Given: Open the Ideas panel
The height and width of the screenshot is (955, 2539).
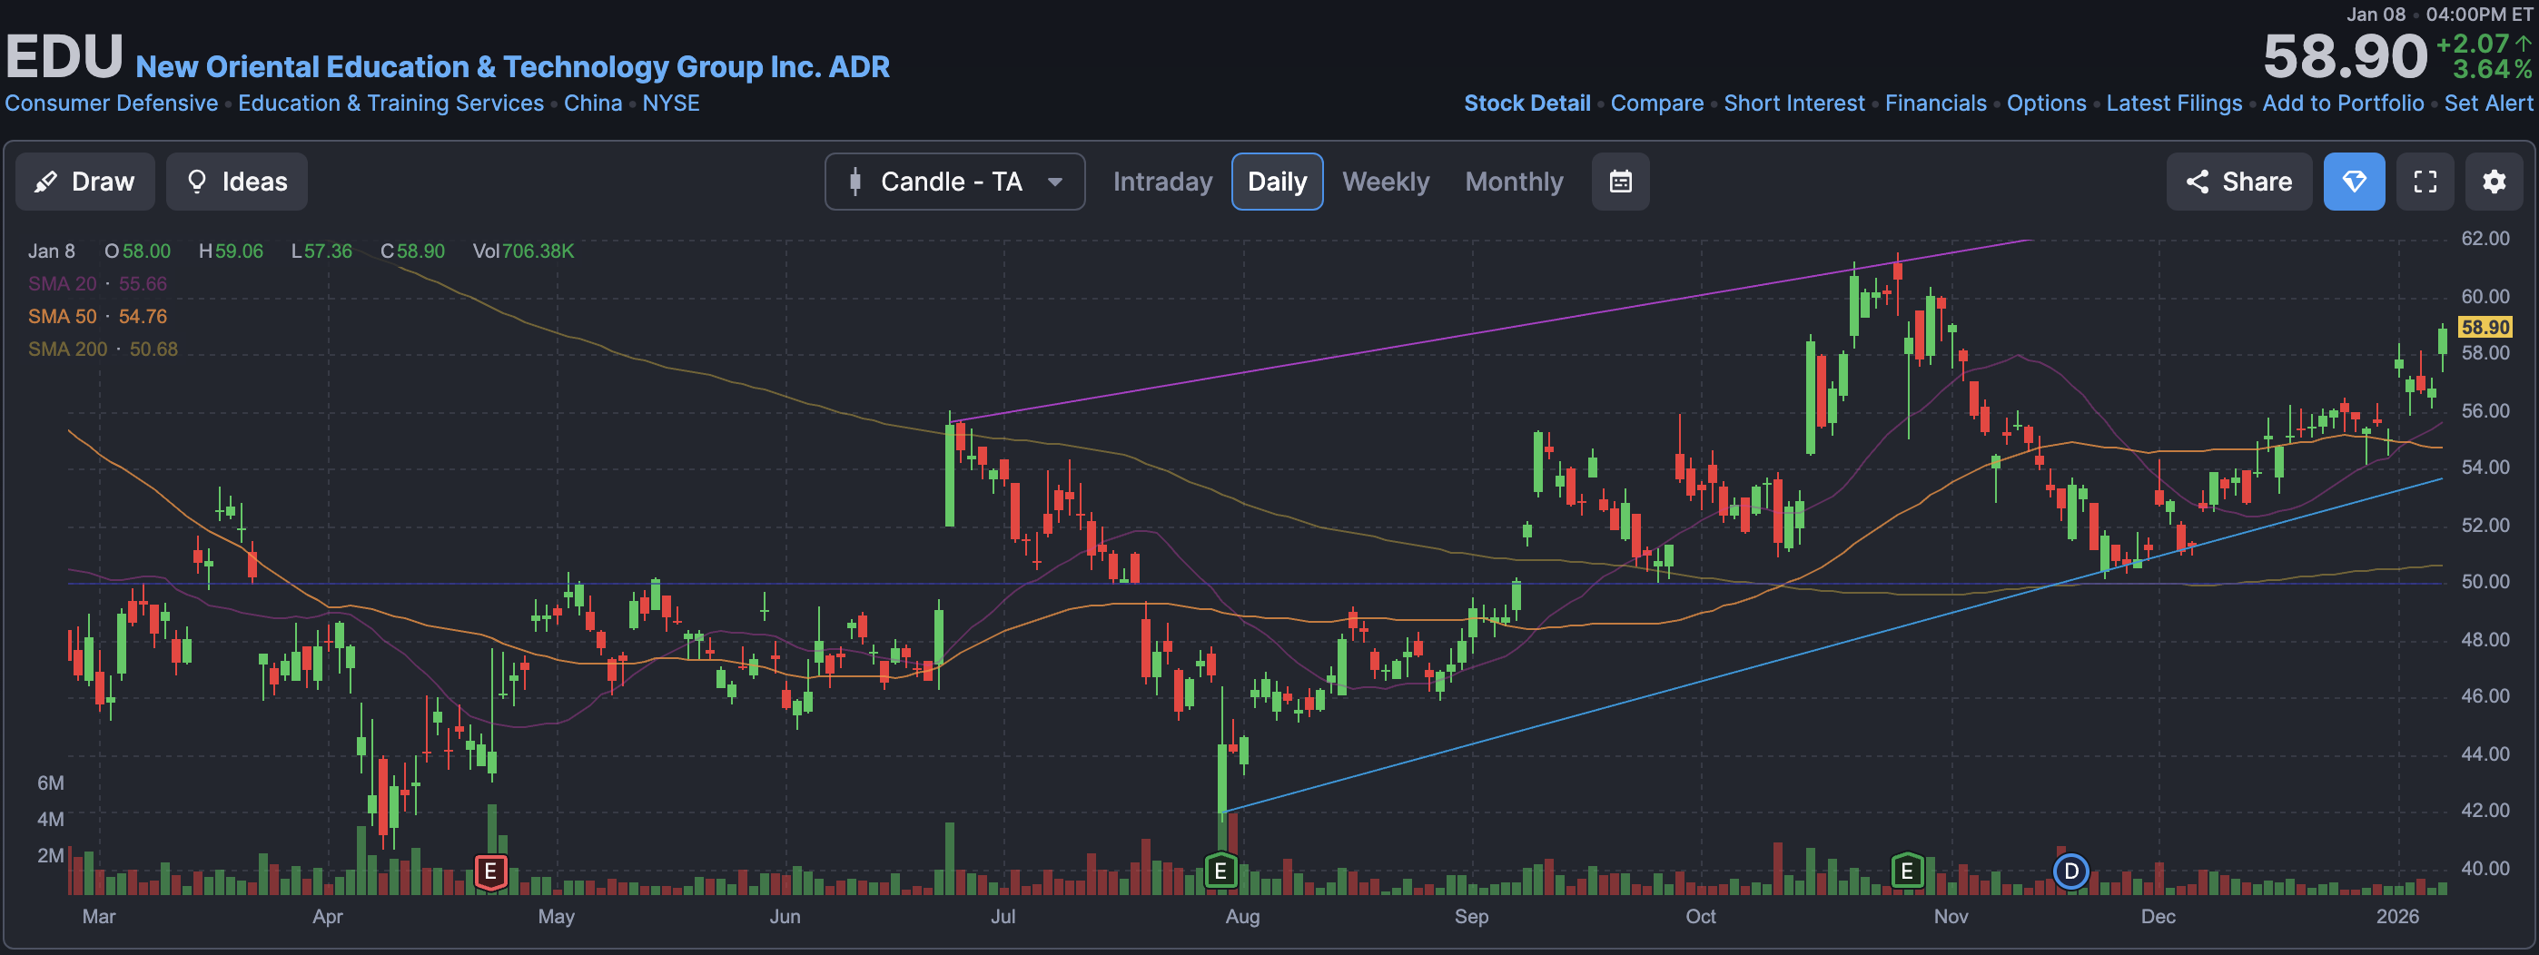Looking at the screenshot, I should tap(236, 182).
